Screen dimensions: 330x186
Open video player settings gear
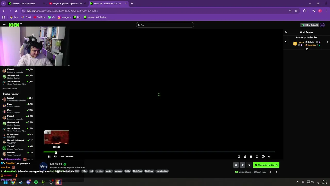[269, 157]
